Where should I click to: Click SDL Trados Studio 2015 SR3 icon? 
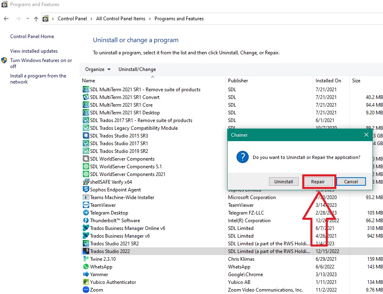point(86,135)
